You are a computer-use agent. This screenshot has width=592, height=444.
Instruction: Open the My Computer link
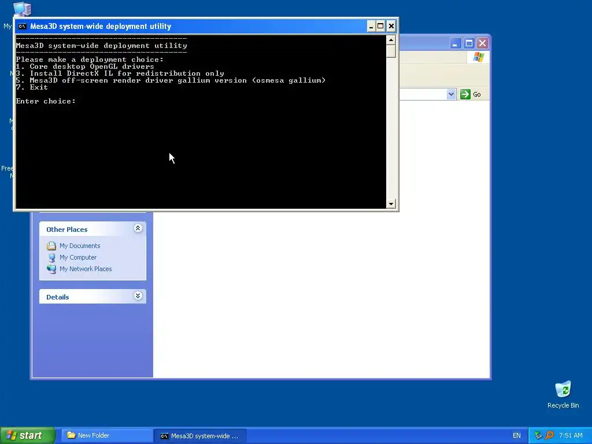78,257
